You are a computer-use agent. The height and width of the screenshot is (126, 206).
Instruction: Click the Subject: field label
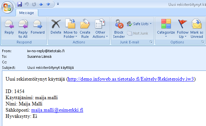[9, 68]
